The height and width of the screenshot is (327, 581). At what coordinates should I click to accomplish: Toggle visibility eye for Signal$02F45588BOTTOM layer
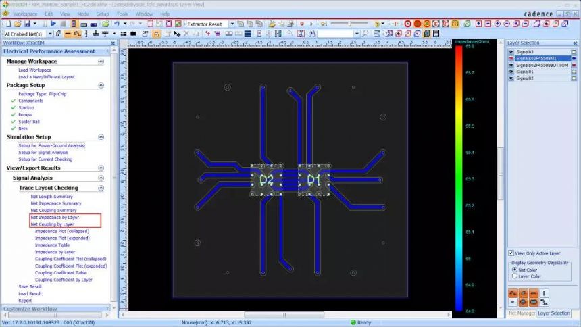(x=511, y=66)
